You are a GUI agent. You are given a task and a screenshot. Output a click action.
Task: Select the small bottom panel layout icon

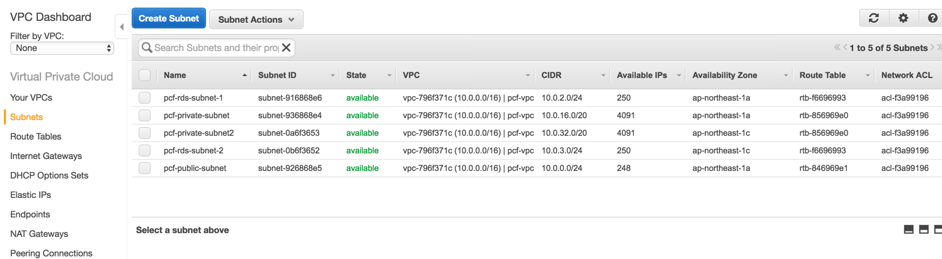[909, 229]
